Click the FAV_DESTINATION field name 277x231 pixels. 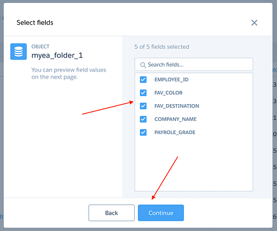[177, 106]
